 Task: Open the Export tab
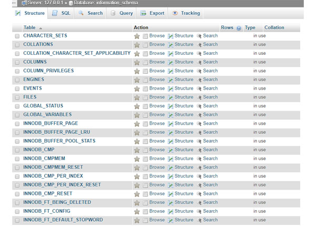coord(152,13)
